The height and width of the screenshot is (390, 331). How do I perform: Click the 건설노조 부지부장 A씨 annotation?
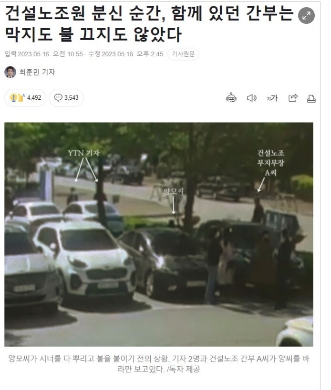pyautogui.click(x=270, y=163)
